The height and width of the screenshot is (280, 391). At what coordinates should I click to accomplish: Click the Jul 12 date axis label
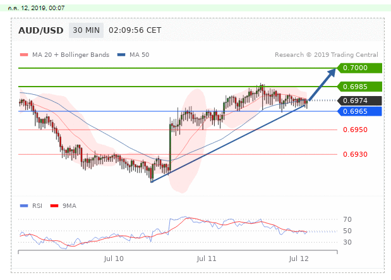tap(299, 259)
